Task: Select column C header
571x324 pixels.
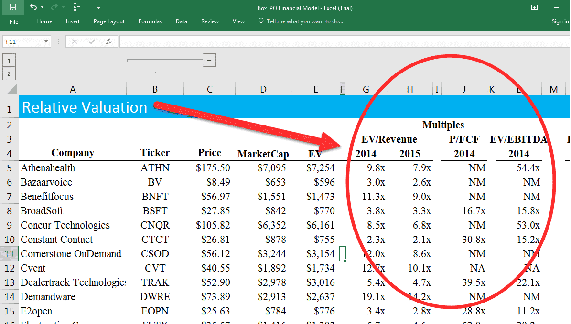Action: pyautogui.click(x=209, y=89)
